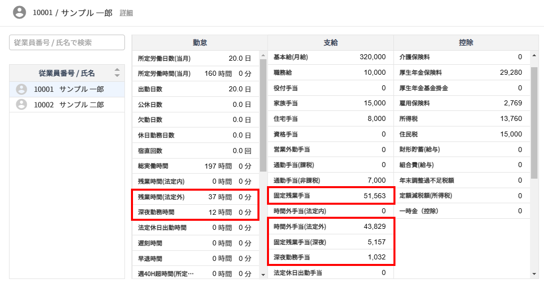Click the 営業外勤手当 row
Screen dimensions: 544x283
(331, 150)
